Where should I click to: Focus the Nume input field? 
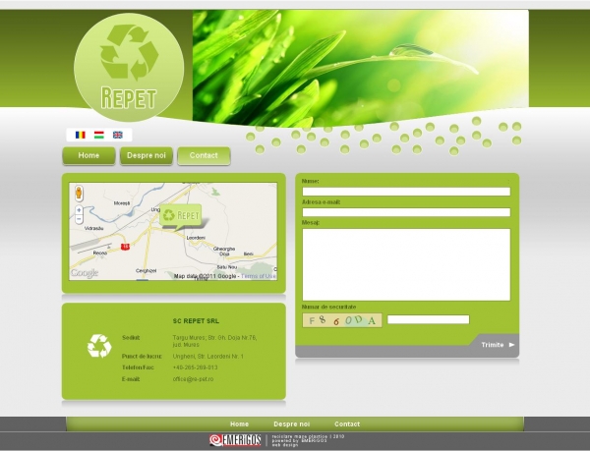click(x=406, y=192)
